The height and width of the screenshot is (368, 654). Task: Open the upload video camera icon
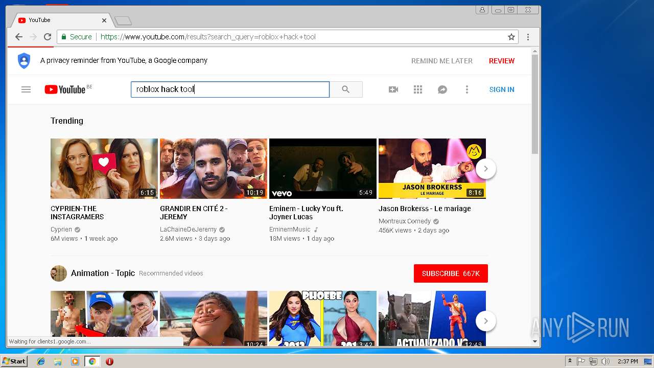pos(393,89)
